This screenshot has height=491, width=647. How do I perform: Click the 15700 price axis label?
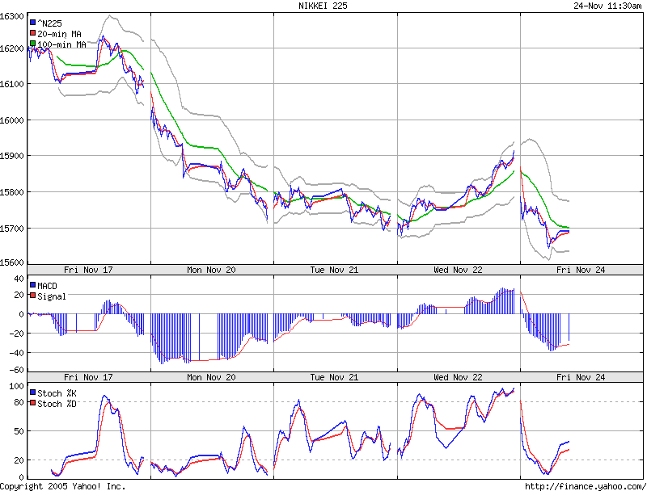(x=12, y=229)
